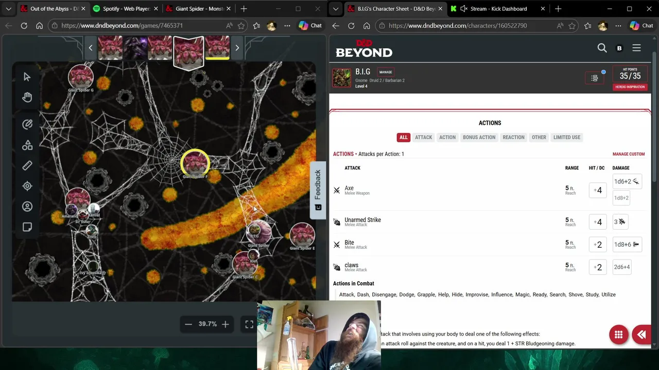Toggle HEROIC INSPIRATION
Image resolution: width=659 pixels, height=370 pixels.
(630, 87)
